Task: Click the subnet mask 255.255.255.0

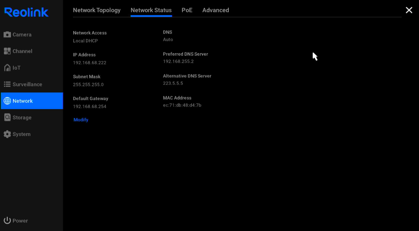Action: [88, 84]
